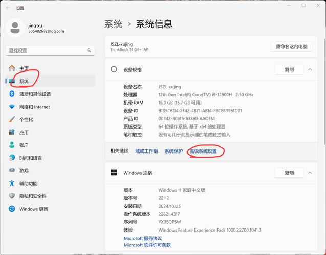Minimize the Settings window

pyautogui.click(x=289, y=6)
